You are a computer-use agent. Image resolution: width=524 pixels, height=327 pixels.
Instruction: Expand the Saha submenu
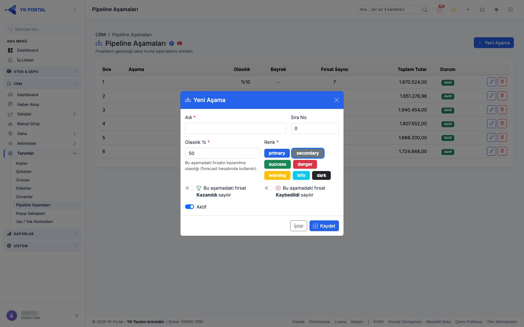(43, 134)
